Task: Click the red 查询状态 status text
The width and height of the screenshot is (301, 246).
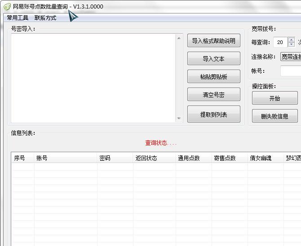Action: tap(161, 143)
